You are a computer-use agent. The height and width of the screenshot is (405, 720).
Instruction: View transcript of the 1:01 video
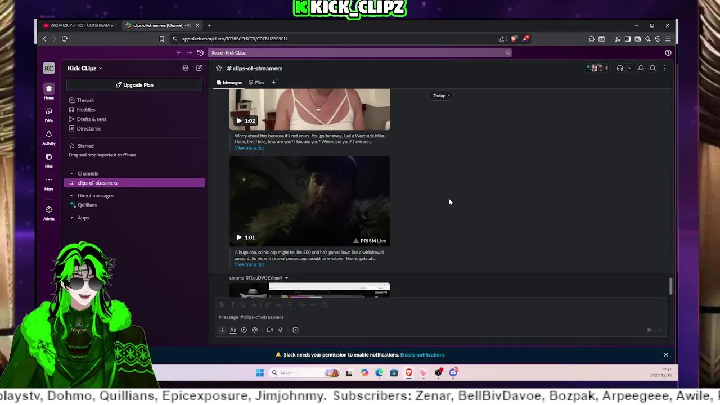pos(249,265)
